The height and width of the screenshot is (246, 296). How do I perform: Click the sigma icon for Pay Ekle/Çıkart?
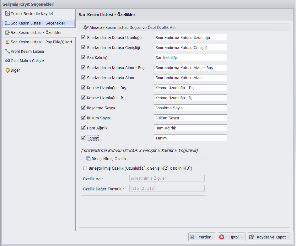tap(7, 42)
